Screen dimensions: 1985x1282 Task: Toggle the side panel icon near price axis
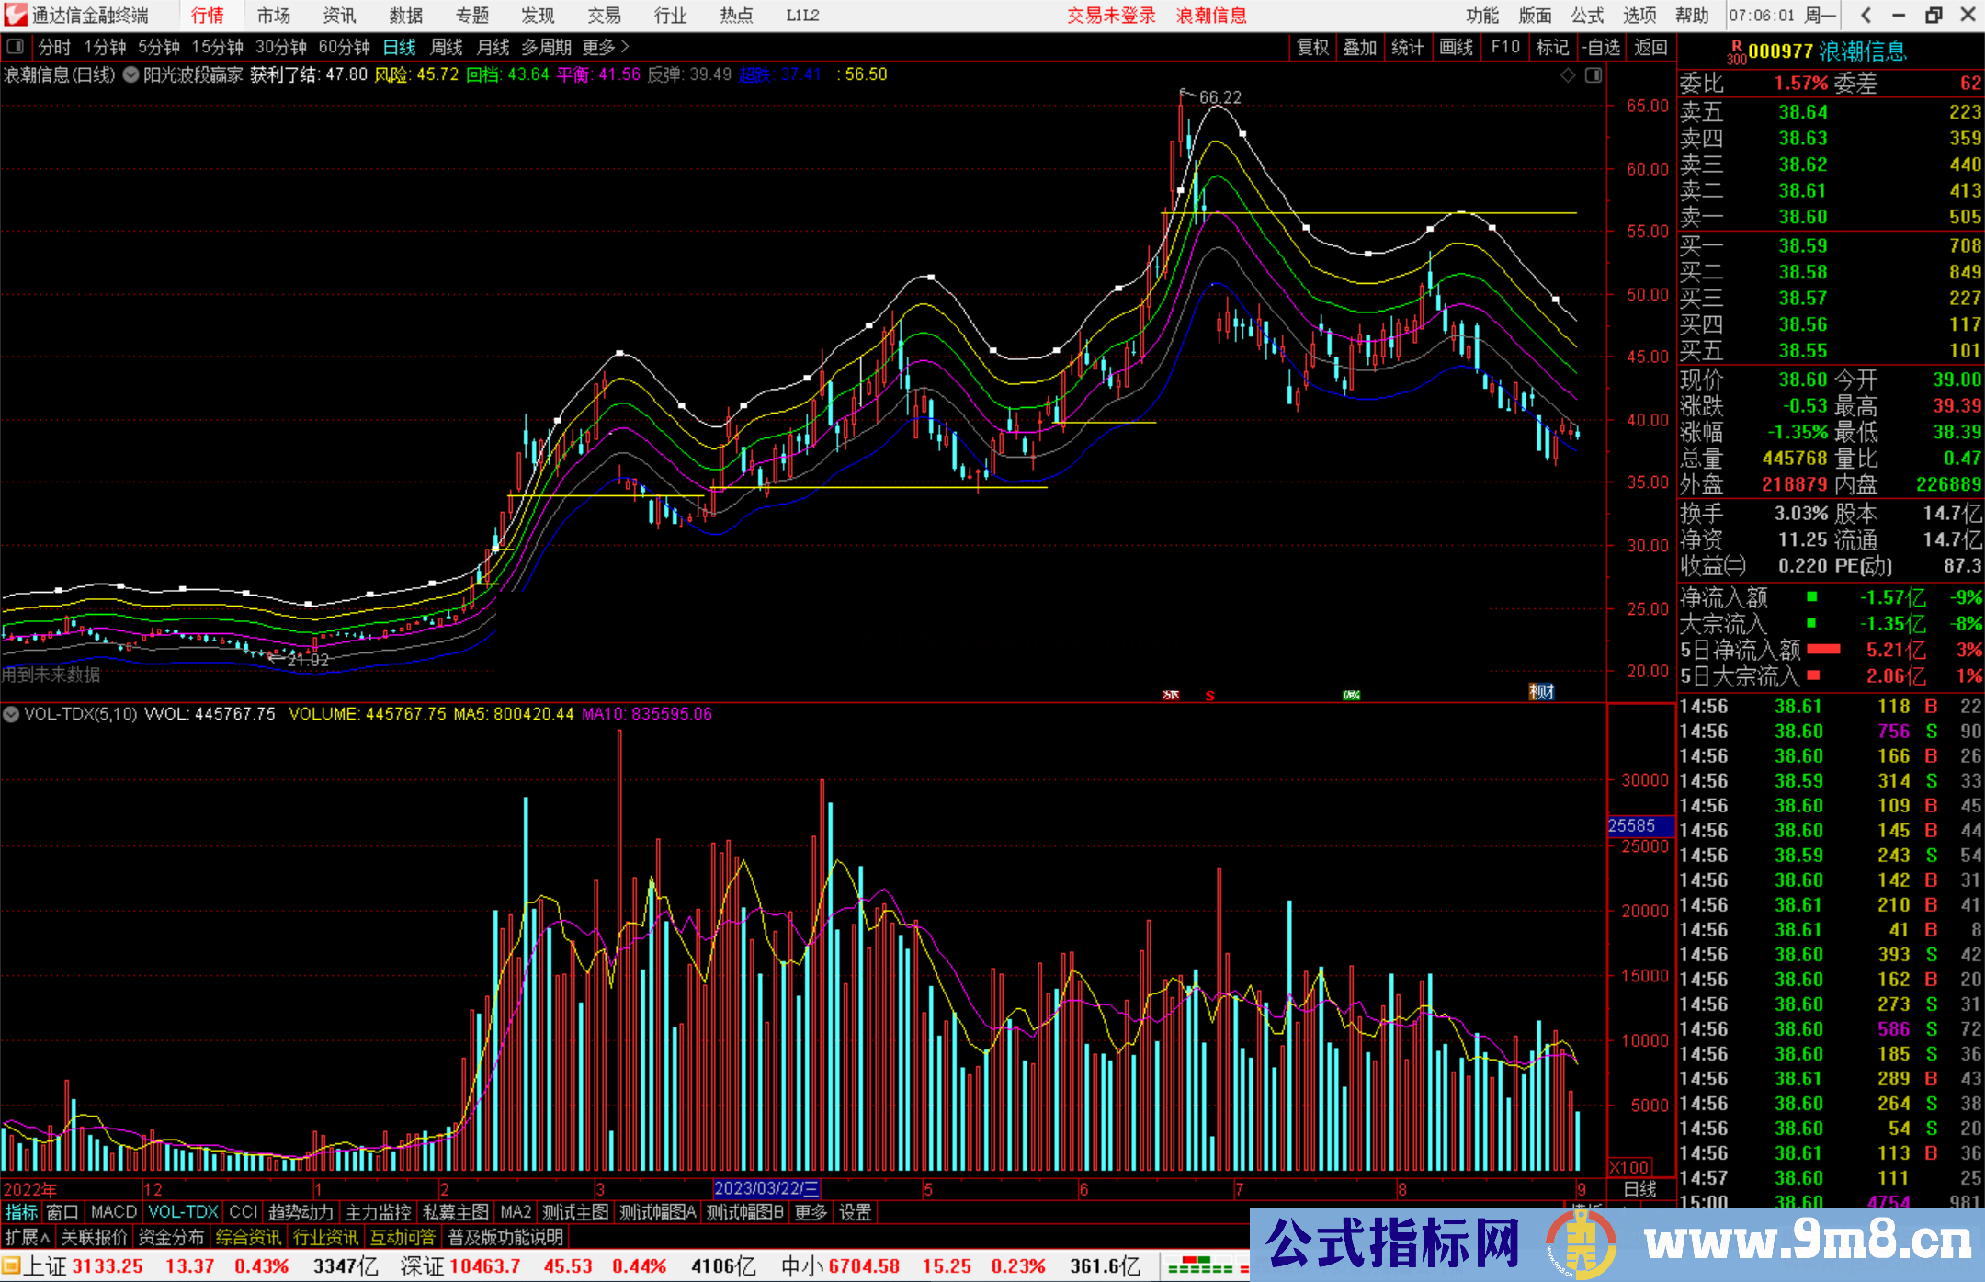click(1594, 75)
